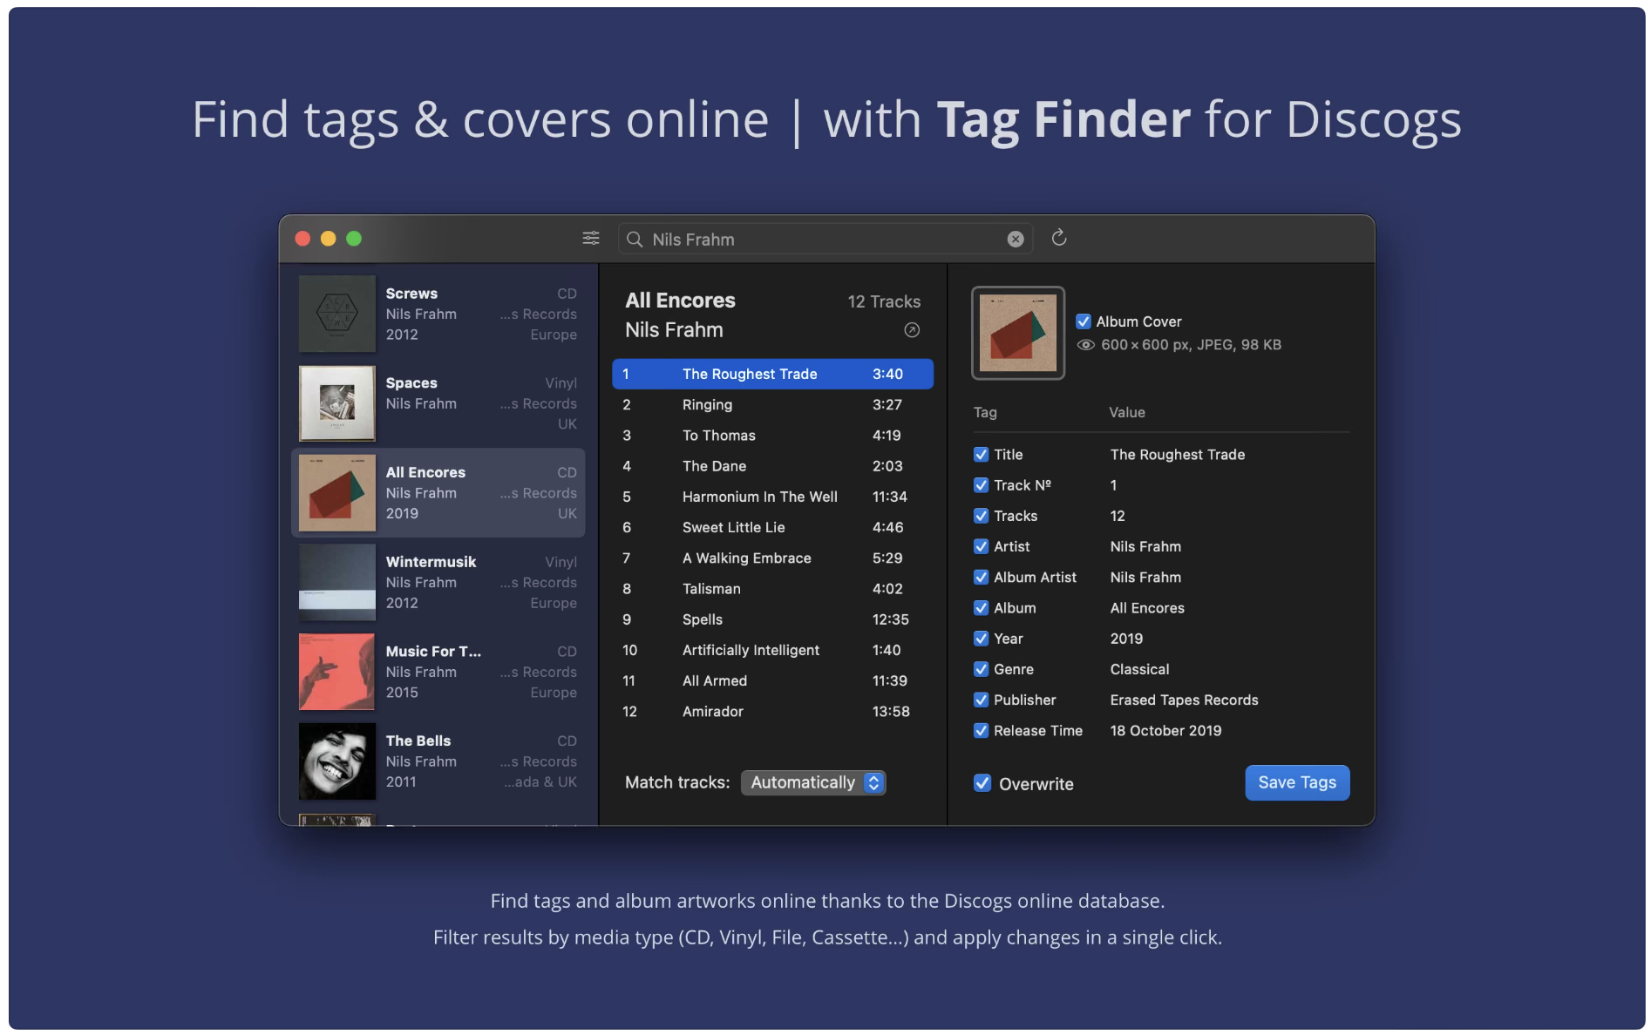Toggle the Release Time checkbox
Image resolution: width=1651 pixels, height=1035 pixels.
point(981,730)
